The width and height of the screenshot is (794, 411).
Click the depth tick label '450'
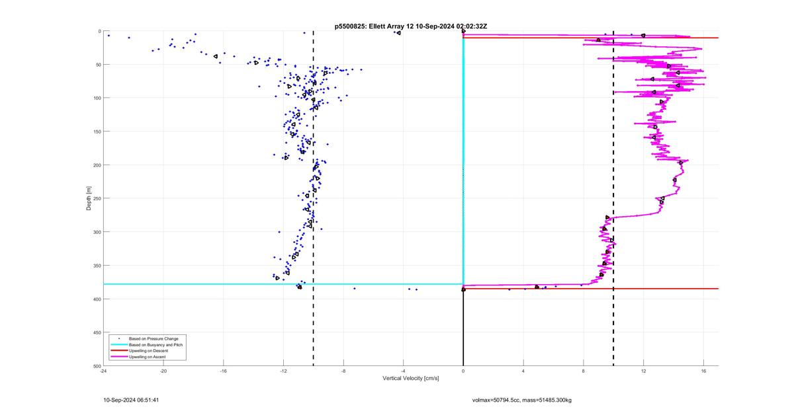tap(97, 332)
